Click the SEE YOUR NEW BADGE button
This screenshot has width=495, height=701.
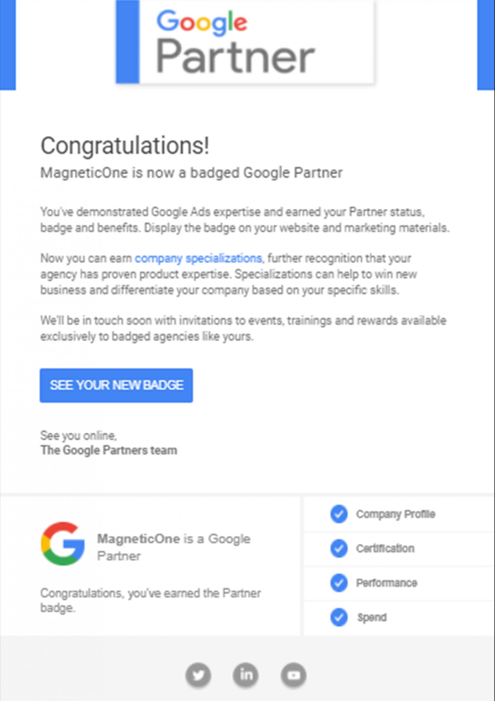click(x=116, y=385)
